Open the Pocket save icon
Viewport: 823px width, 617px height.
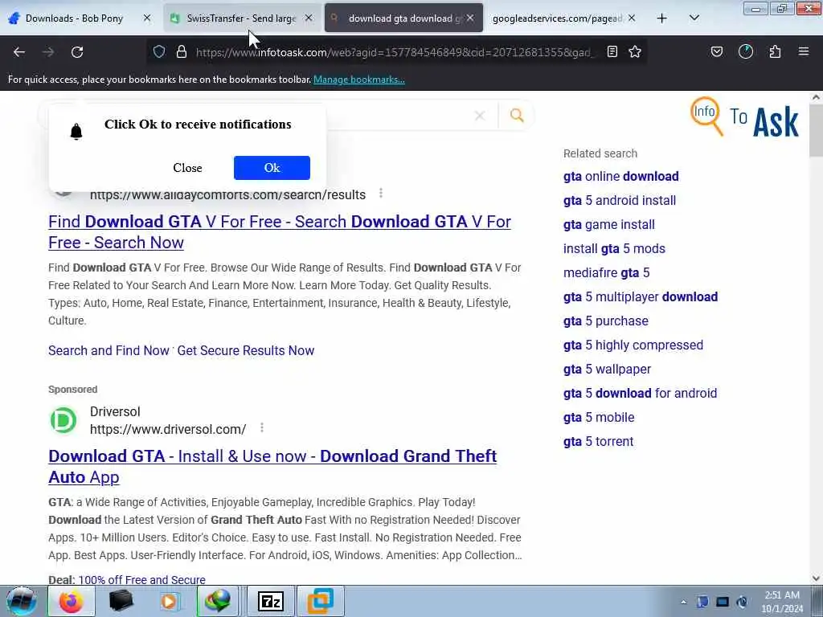(716, 51)
